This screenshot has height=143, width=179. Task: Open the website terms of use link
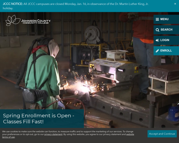click(x=8, y=137)
